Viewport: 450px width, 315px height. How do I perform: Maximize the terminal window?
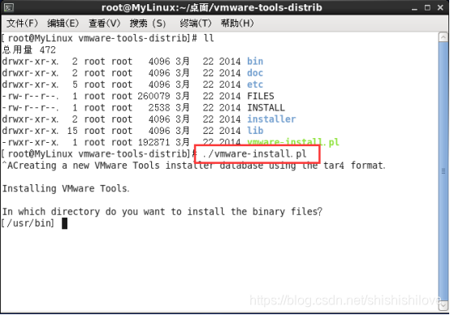click(x=427, y=8)
